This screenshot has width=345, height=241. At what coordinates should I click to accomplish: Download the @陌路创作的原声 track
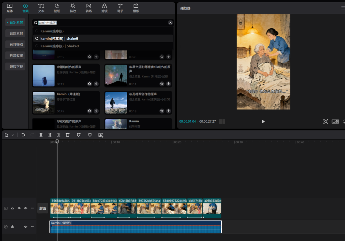[x=96, y=84]
